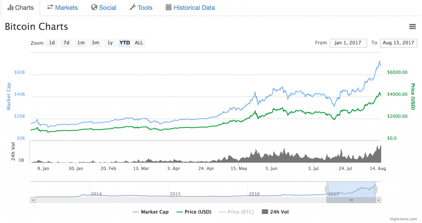
Task: Open the chart context menu hamburger icon
Action: point(412,26)
